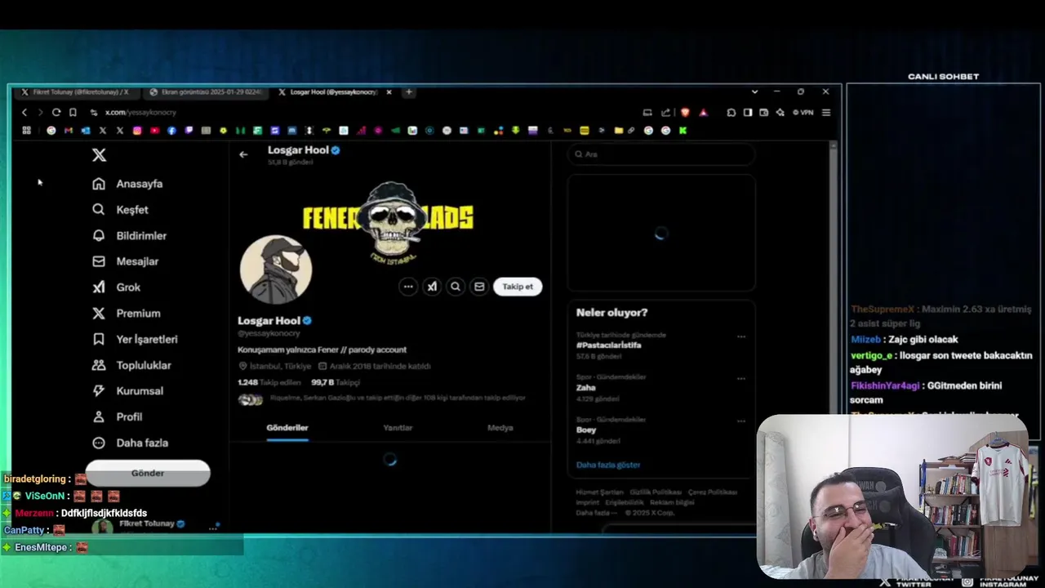Screen dimensions: 1045x588
Task: Open the tab search chevron dropdown
Action: coord(754,92)
